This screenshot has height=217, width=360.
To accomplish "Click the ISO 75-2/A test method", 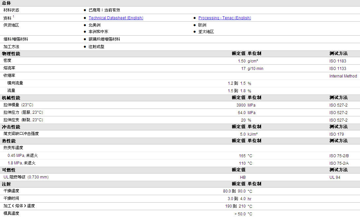I will [x=339, y=163].
